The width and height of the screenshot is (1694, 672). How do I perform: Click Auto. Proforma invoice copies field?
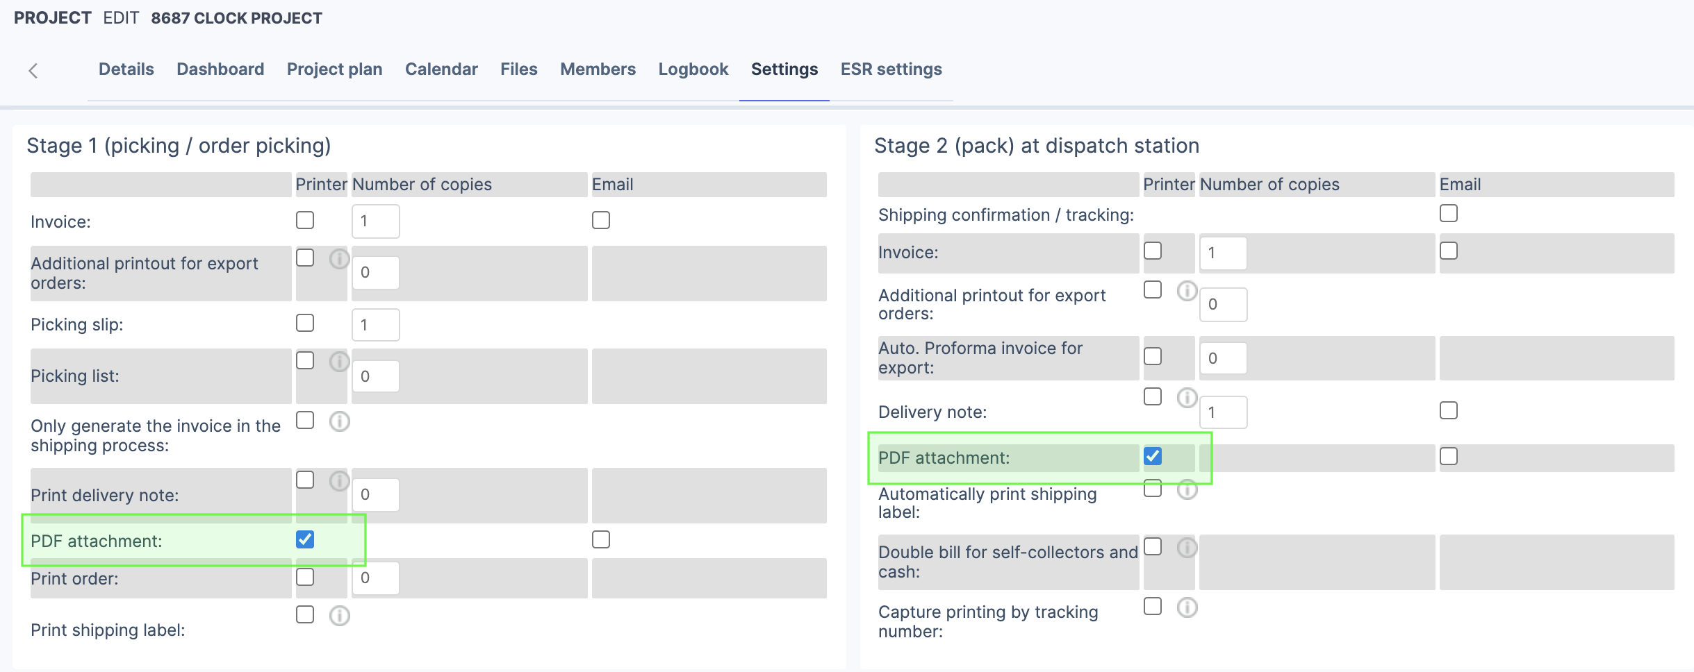tap(1223, 358)
